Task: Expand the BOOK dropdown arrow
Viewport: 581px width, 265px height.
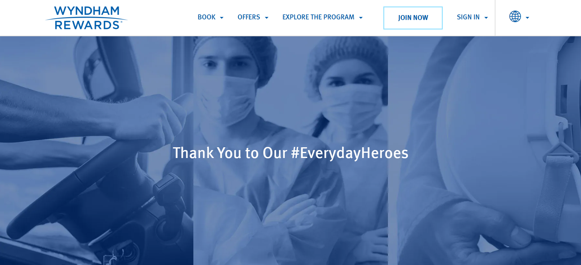Action: [x=222, y=18]
